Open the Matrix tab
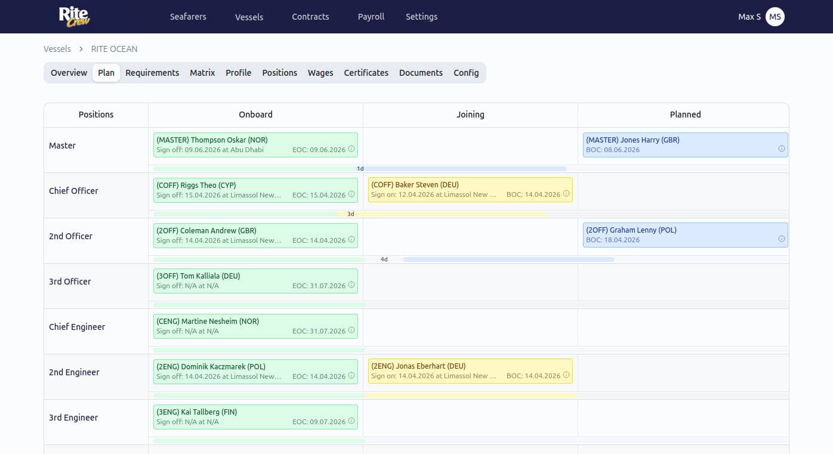This screenshot has width=833, height=454. click(x=202, y=73)
